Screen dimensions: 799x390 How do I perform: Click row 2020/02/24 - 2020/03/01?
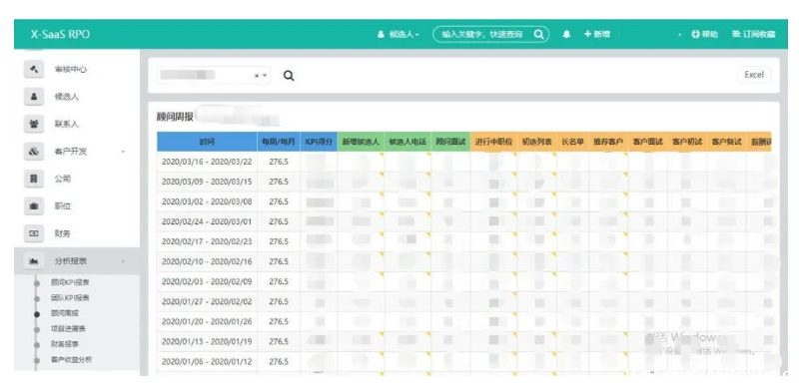tap(463, 222)
